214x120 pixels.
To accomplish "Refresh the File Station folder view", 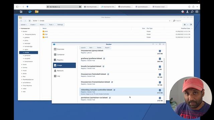I will [x=29, y=21].
